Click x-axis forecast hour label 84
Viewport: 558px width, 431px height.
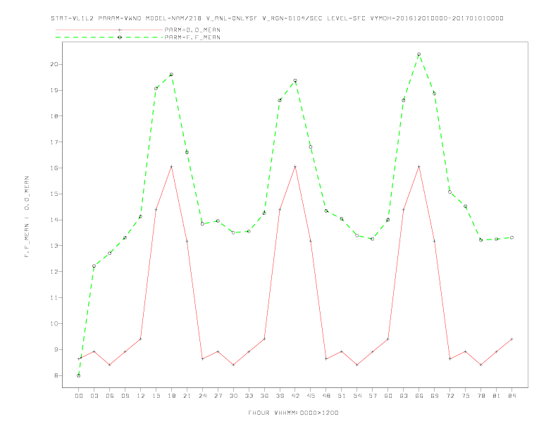coord(512,396)
